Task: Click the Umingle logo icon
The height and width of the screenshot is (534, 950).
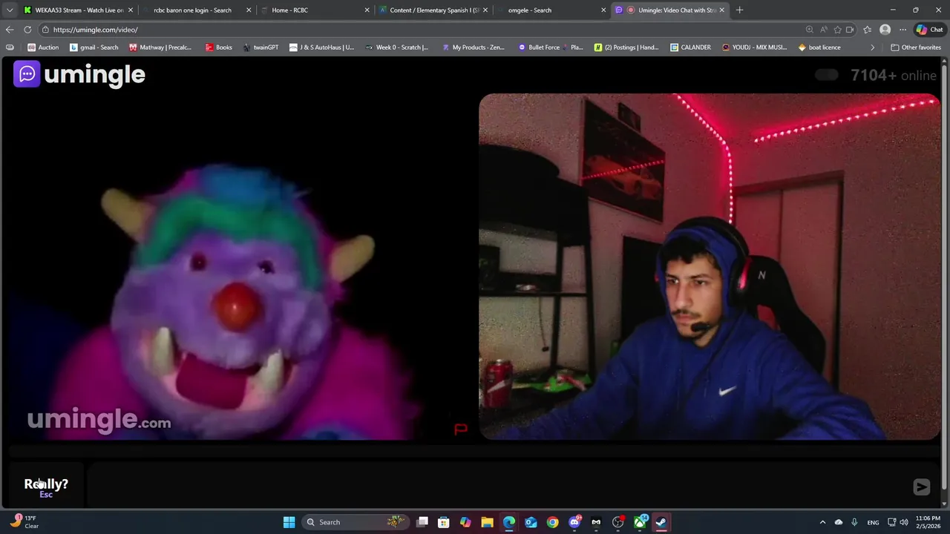Action: tap(27, 74)
